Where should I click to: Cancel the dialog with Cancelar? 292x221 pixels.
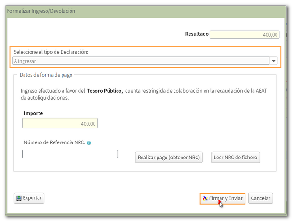(x=260, y=198)
